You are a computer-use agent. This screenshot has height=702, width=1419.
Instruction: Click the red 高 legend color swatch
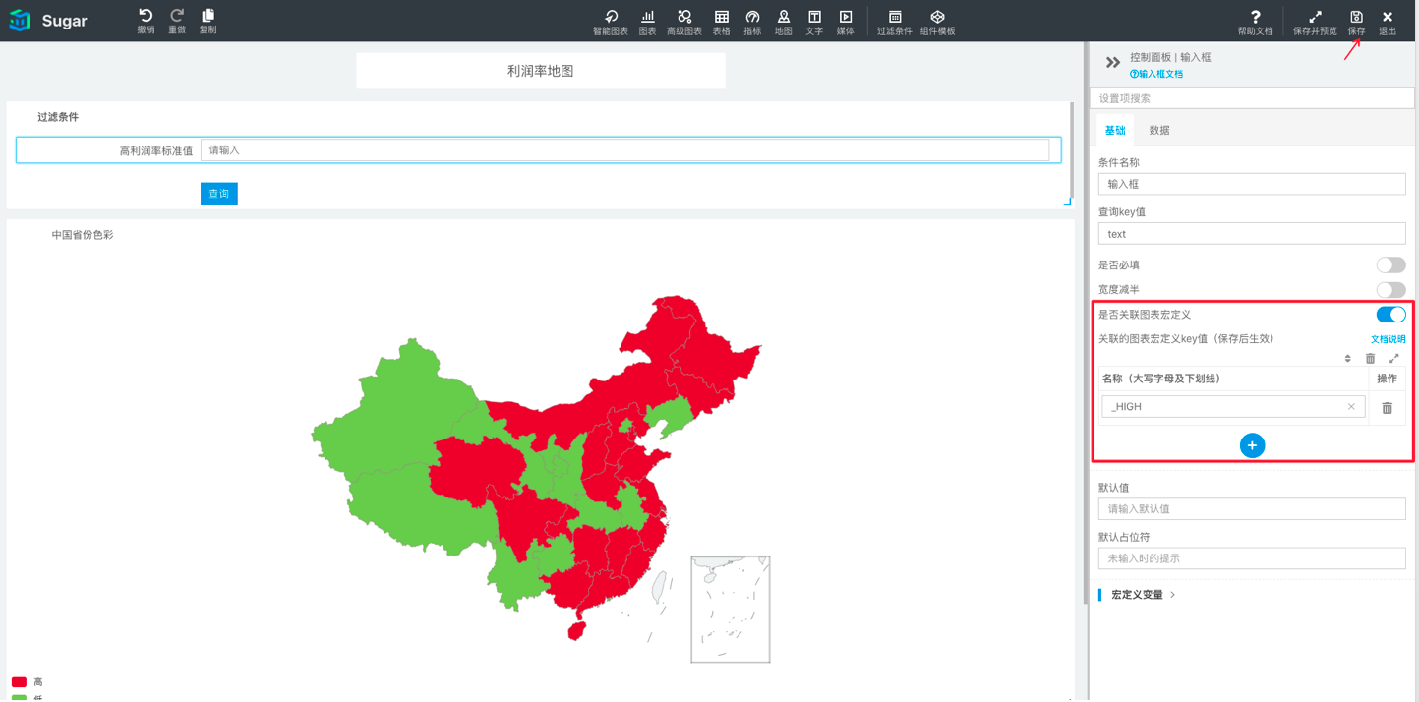pos(19,682)
